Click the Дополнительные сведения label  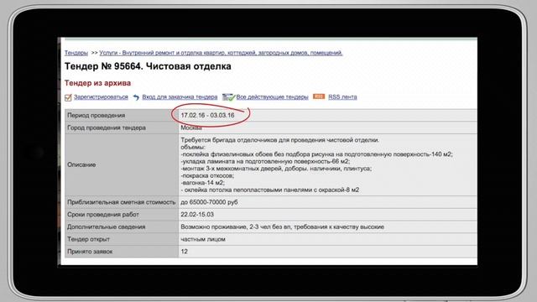[107, 227]
